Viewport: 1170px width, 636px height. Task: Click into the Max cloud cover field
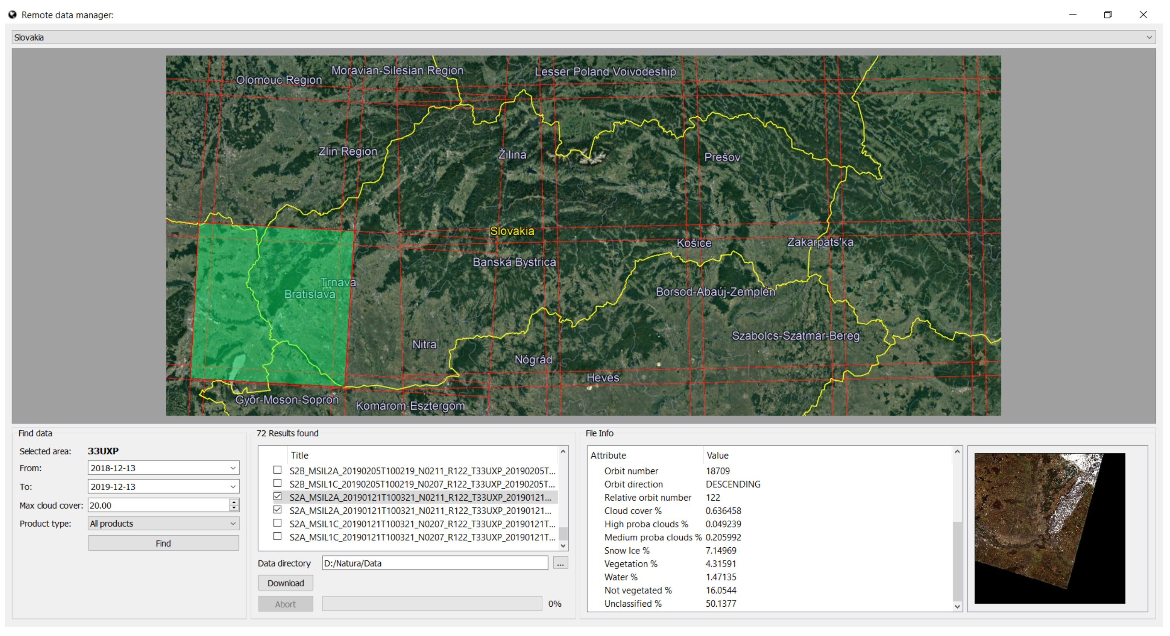tap(159, 505)
